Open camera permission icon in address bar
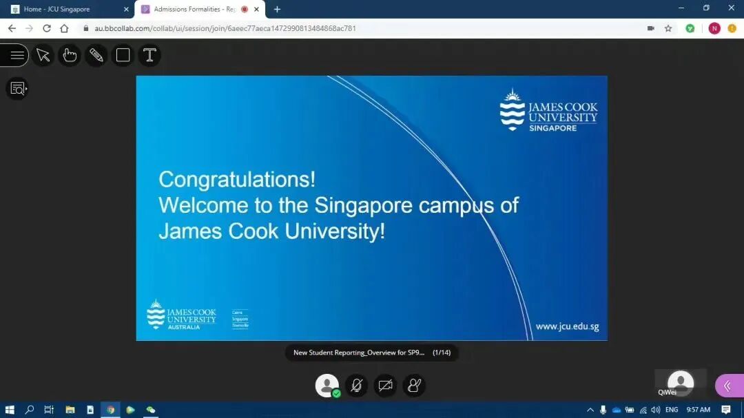Screen dimensions: 744x418 coord(651,28)
